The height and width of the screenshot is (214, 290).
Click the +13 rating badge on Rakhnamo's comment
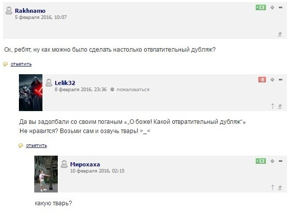261,7
